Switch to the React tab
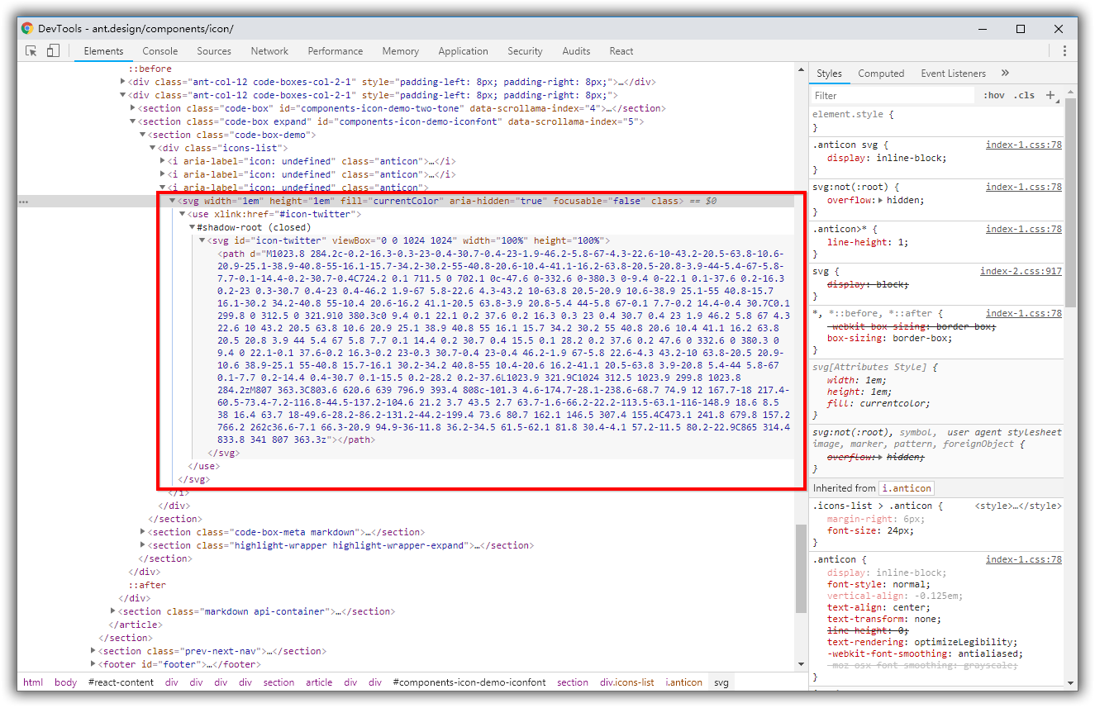1095x708 pixels. pyautogui.click(x=621, y=50)
